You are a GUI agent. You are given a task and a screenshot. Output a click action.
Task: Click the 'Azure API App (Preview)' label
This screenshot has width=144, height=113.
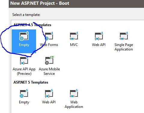[24, 71]
